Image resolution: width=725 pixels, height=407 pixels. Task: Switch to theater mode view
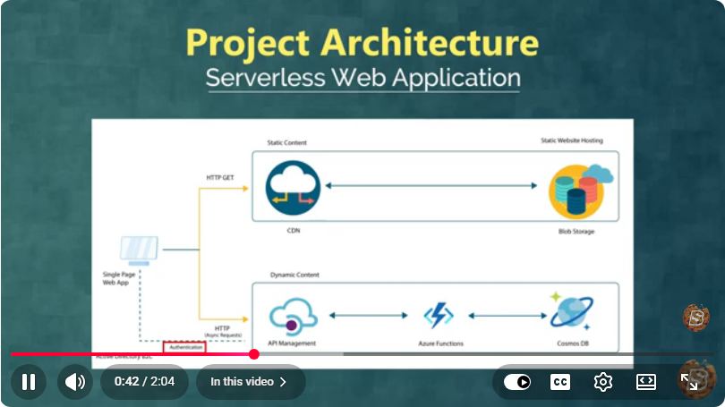tap(646, 382)
